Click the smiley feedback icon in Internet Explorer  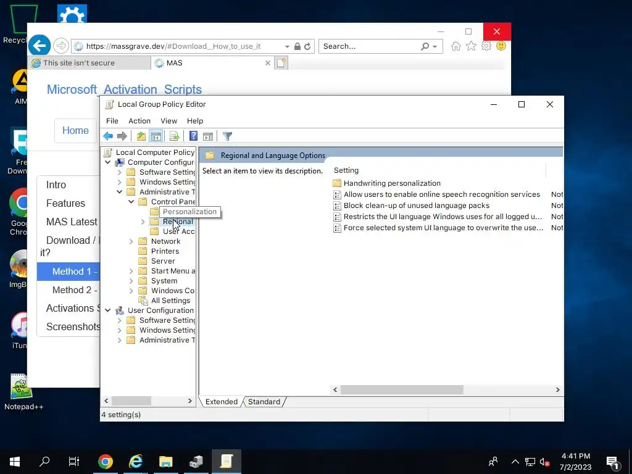click(x=501, y=46)
